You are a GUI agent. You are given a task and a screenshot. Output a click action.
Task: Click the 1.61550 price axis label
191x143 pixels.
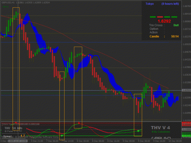click(x=187, y=120)
